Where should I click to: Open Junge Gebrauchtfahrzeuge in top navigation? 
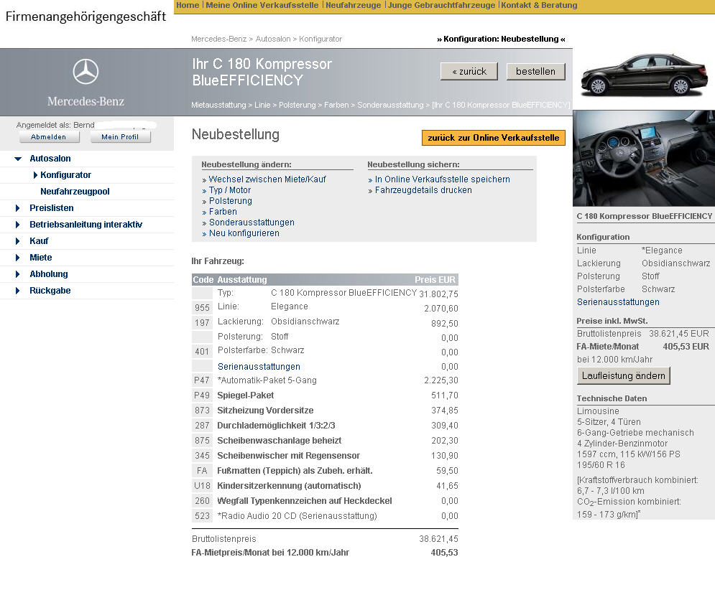(x=441, y=5)
